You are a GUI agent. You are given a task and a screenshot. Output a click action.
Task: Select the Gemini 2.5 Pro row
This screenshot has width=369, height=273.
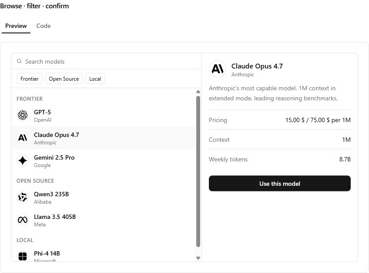[x=104, y=161]
